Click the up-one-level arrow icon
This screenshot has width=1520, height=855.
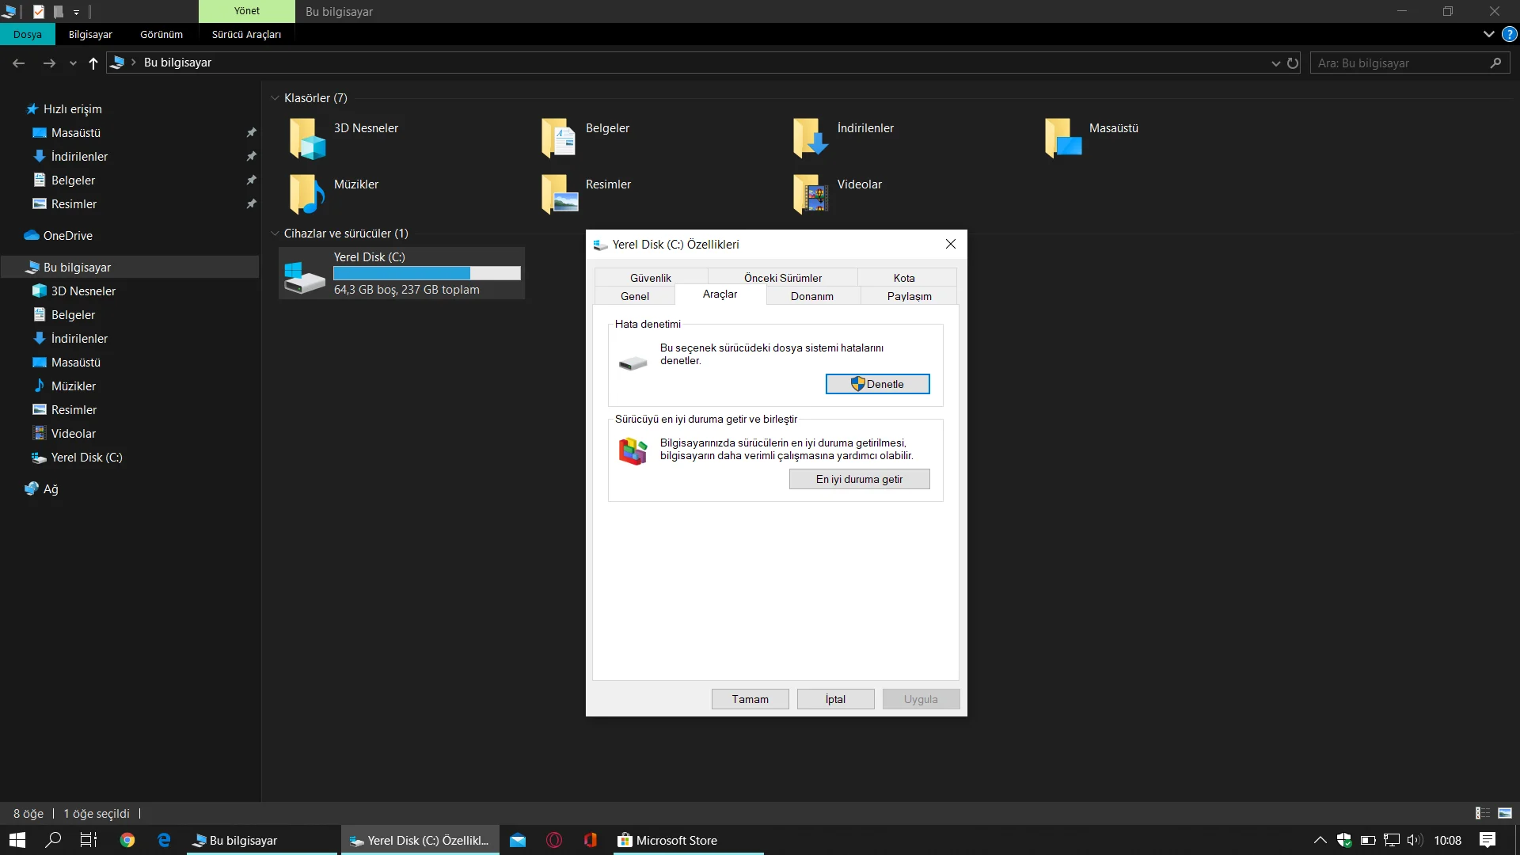(93, 63)
